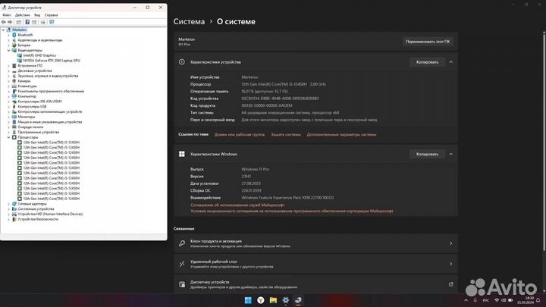Open Yandex browser from the taskbar
Image resolution: width=546 pixels, height=307 pixels.
[260, 300]
